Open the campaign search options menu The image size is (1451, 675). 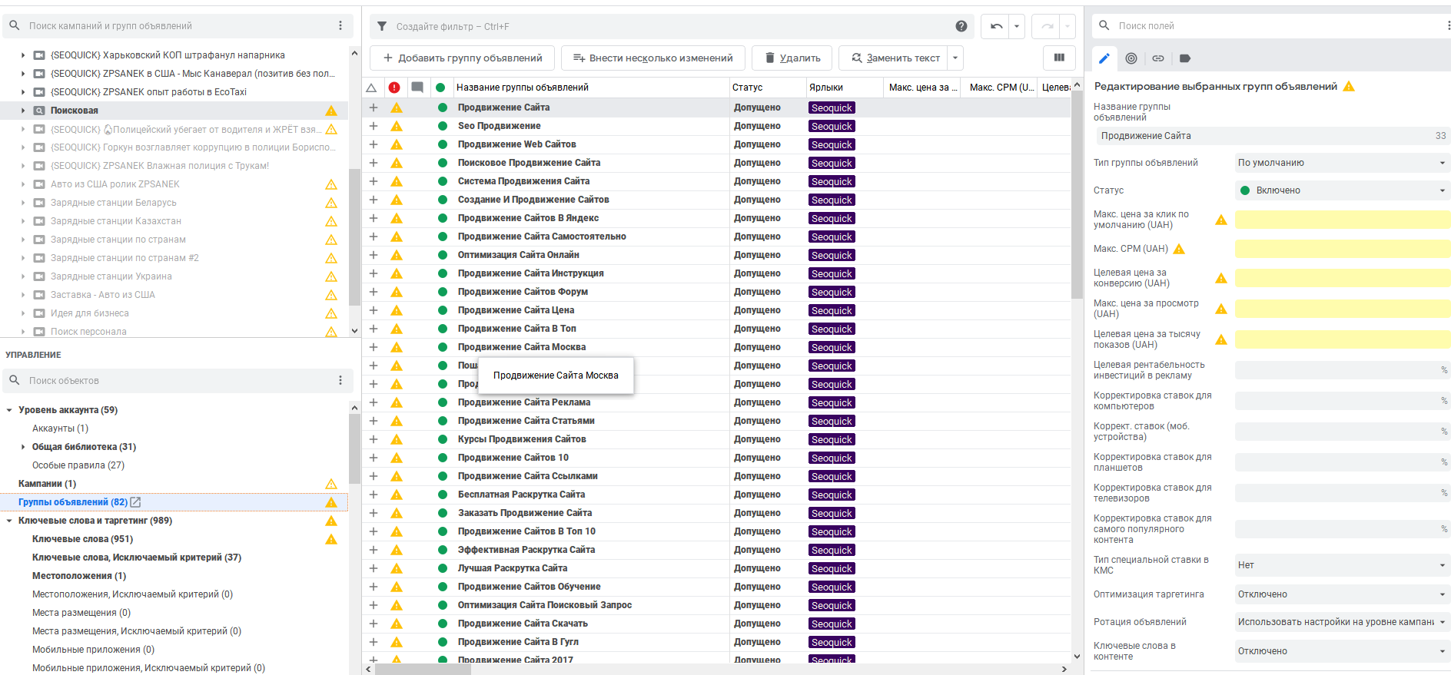click(x=340, y=25)
